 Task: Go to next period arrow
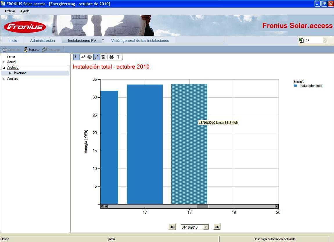pos(217,227)
